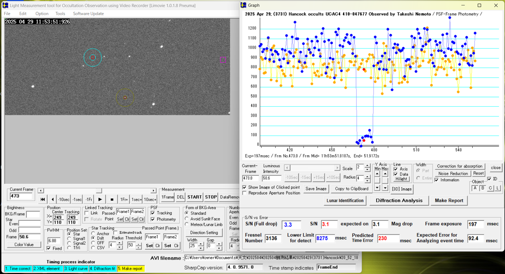Increase the graph Scale value with the up stepper
Viewport: 505px width, 274px height.
367,166
